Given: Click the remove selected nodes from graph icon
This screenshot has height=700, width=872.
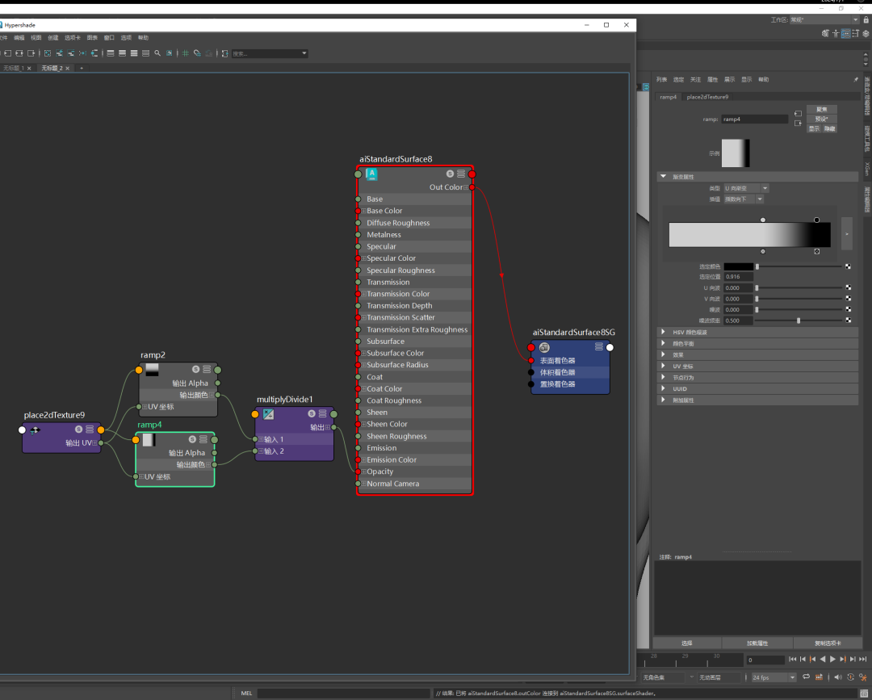Looking at the screenshot, I should [70, 53].
